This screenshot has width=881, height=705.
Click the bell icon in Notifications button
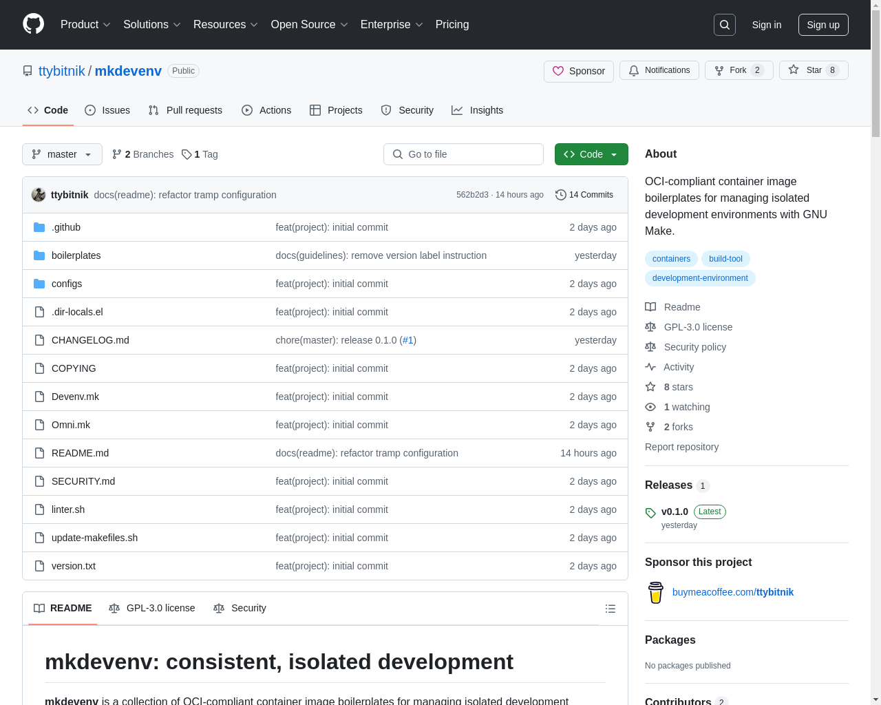tap(634, 70)
